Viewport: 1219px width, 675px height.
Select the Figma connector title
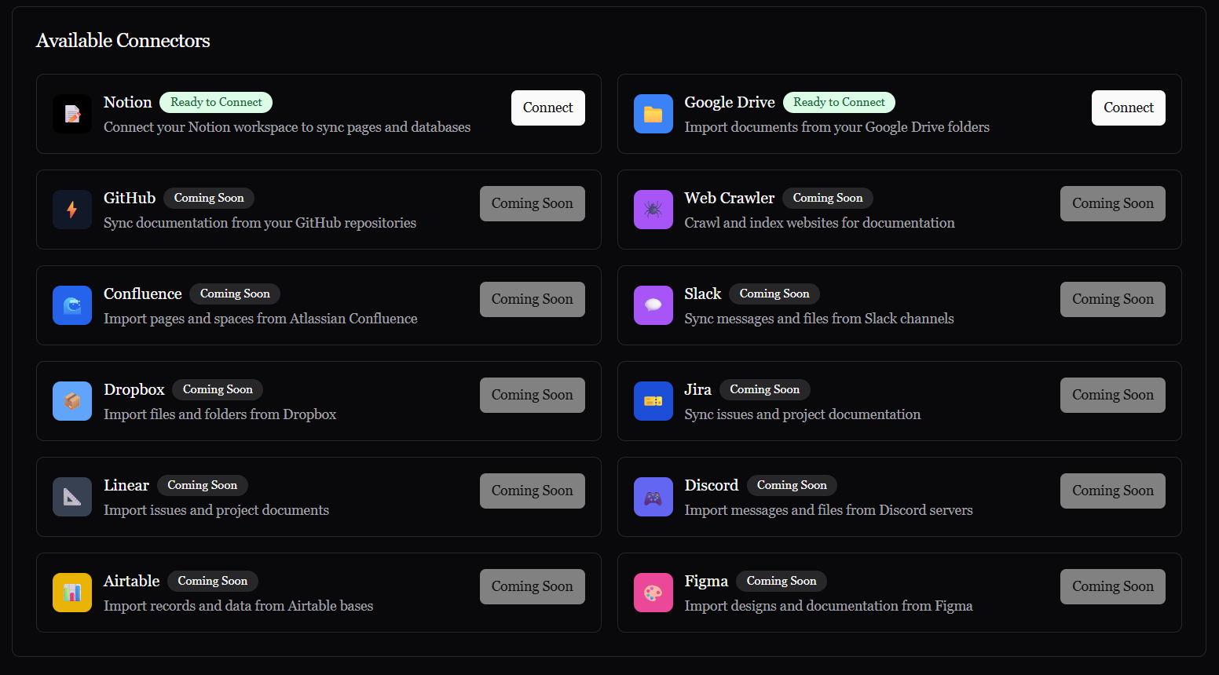pyautogui.click(x=706, y=581)
